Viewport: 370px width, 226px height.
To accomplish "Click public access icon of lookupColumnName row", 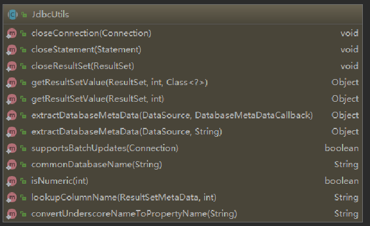I will click(23, 197).
